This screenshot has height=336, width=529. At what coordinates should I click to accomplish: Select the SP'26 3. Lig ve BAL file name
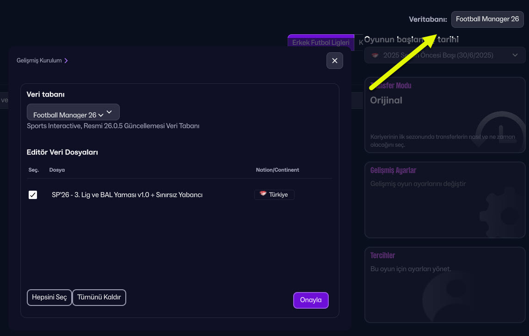pos(127,195)
